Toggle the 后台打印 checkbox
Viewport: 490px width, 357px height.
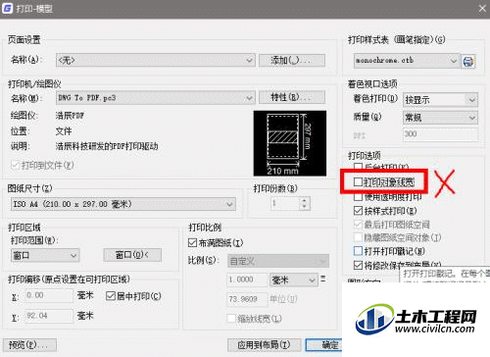coord(358,167)
